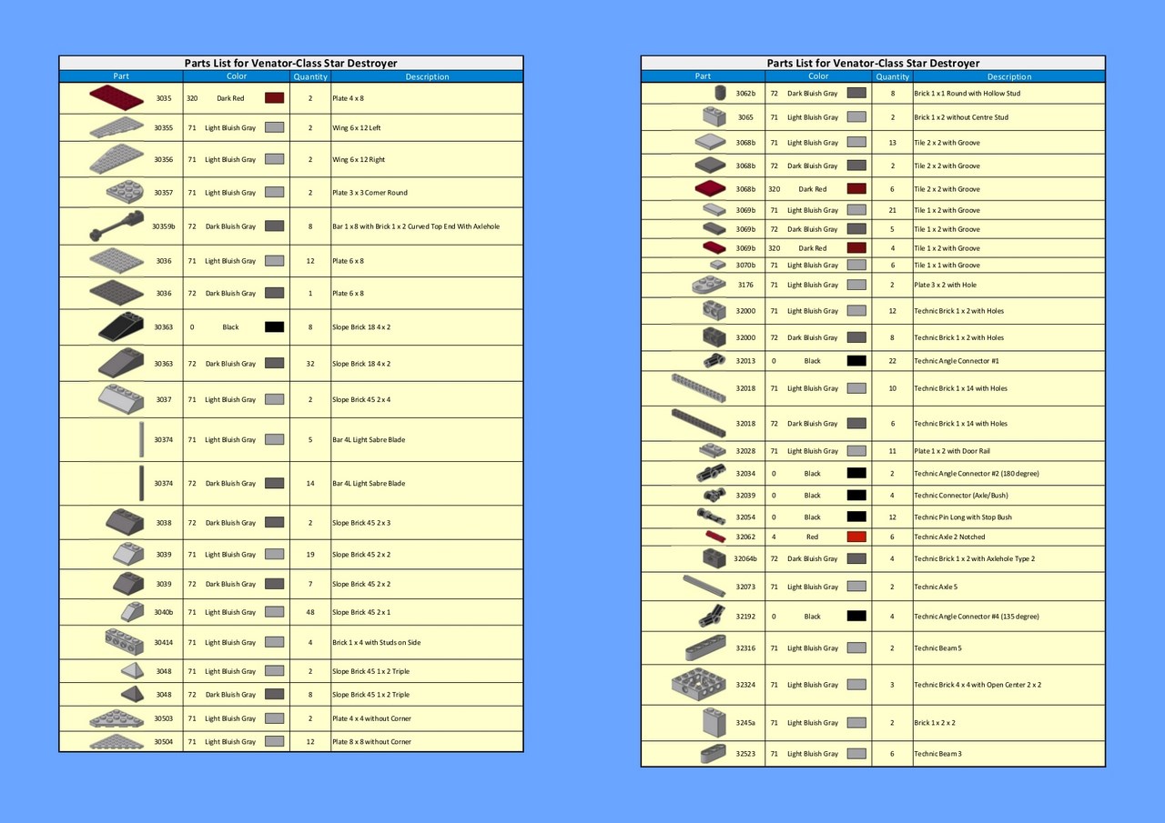Click 'Plate 6 x 8' in the Dark Bluish Gray row
Image resolution: width=1165 pixels, height=823 pixels.
tap(348, 293)
